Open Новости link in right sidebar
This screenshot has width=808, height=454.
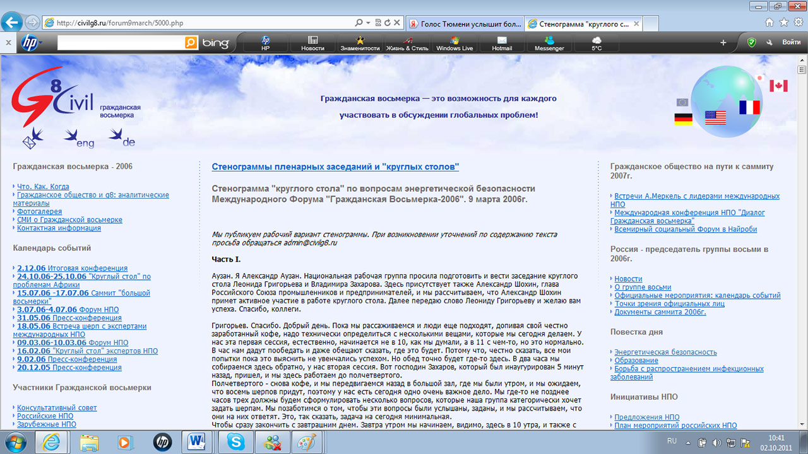pos(628,279)
